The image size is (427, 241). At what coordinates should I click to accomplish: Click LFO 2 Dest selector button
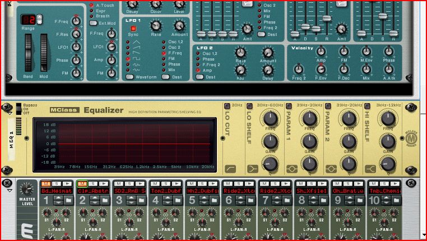pos(200,77)
